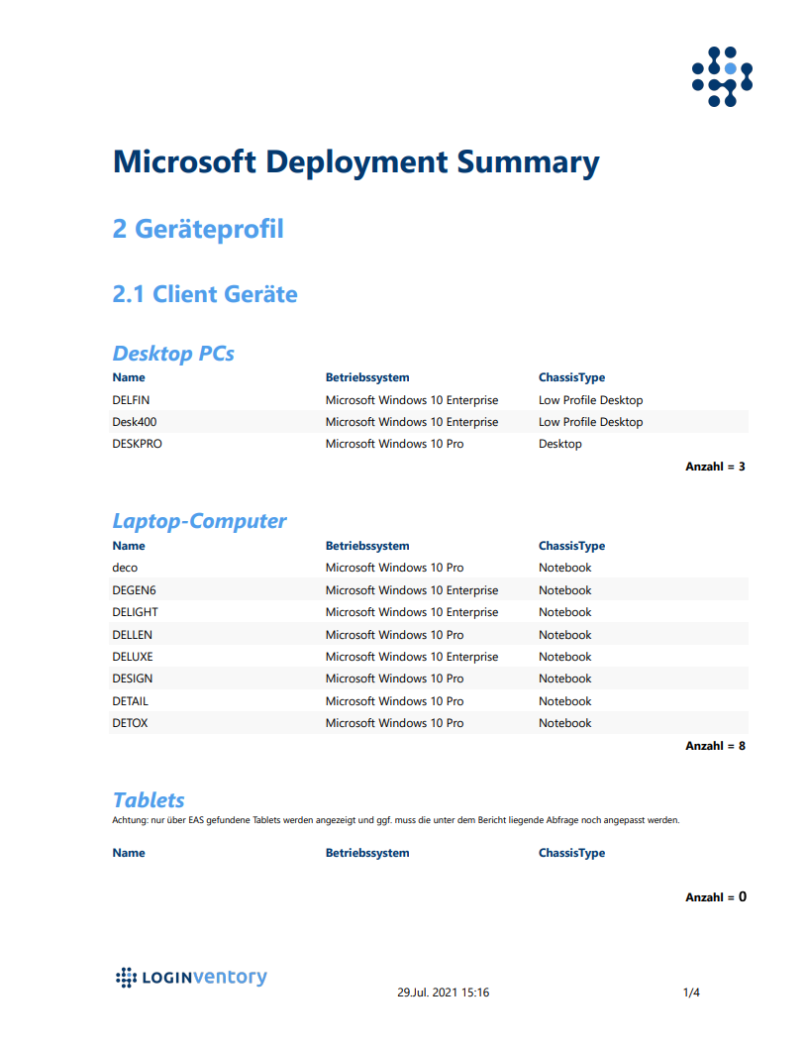Image resolution: width=808 pixels, height=1046 pixels.
Task: Select the DETAIL laptop name
Action: (x=131, y=701)
